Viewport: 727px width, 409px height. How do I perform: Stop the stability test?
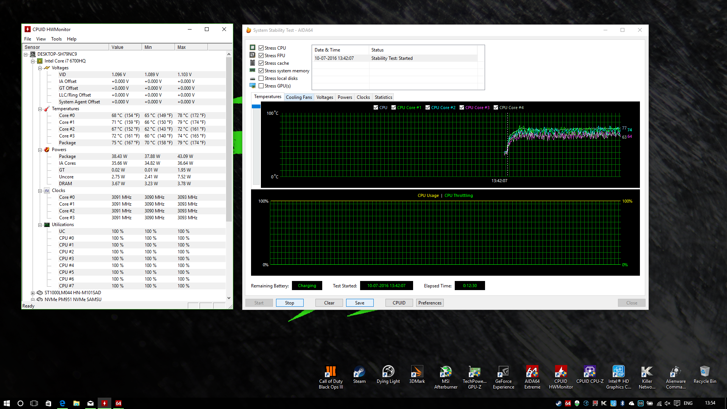coord(290,303)
